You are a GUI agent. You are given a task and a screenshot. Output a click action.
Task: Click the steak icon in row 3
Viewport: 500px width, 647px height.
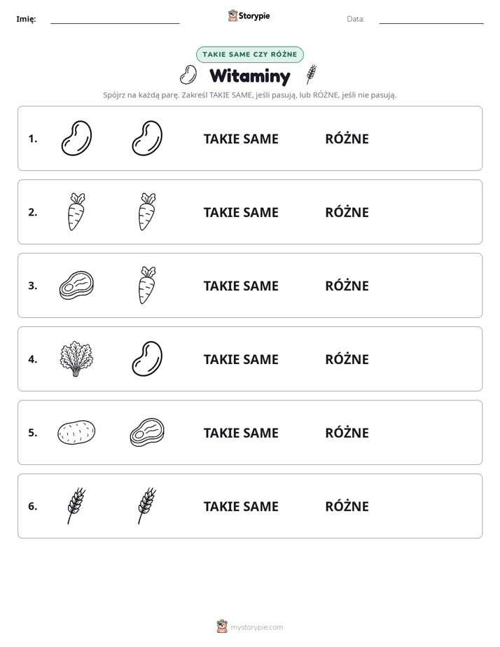(76, 285)
